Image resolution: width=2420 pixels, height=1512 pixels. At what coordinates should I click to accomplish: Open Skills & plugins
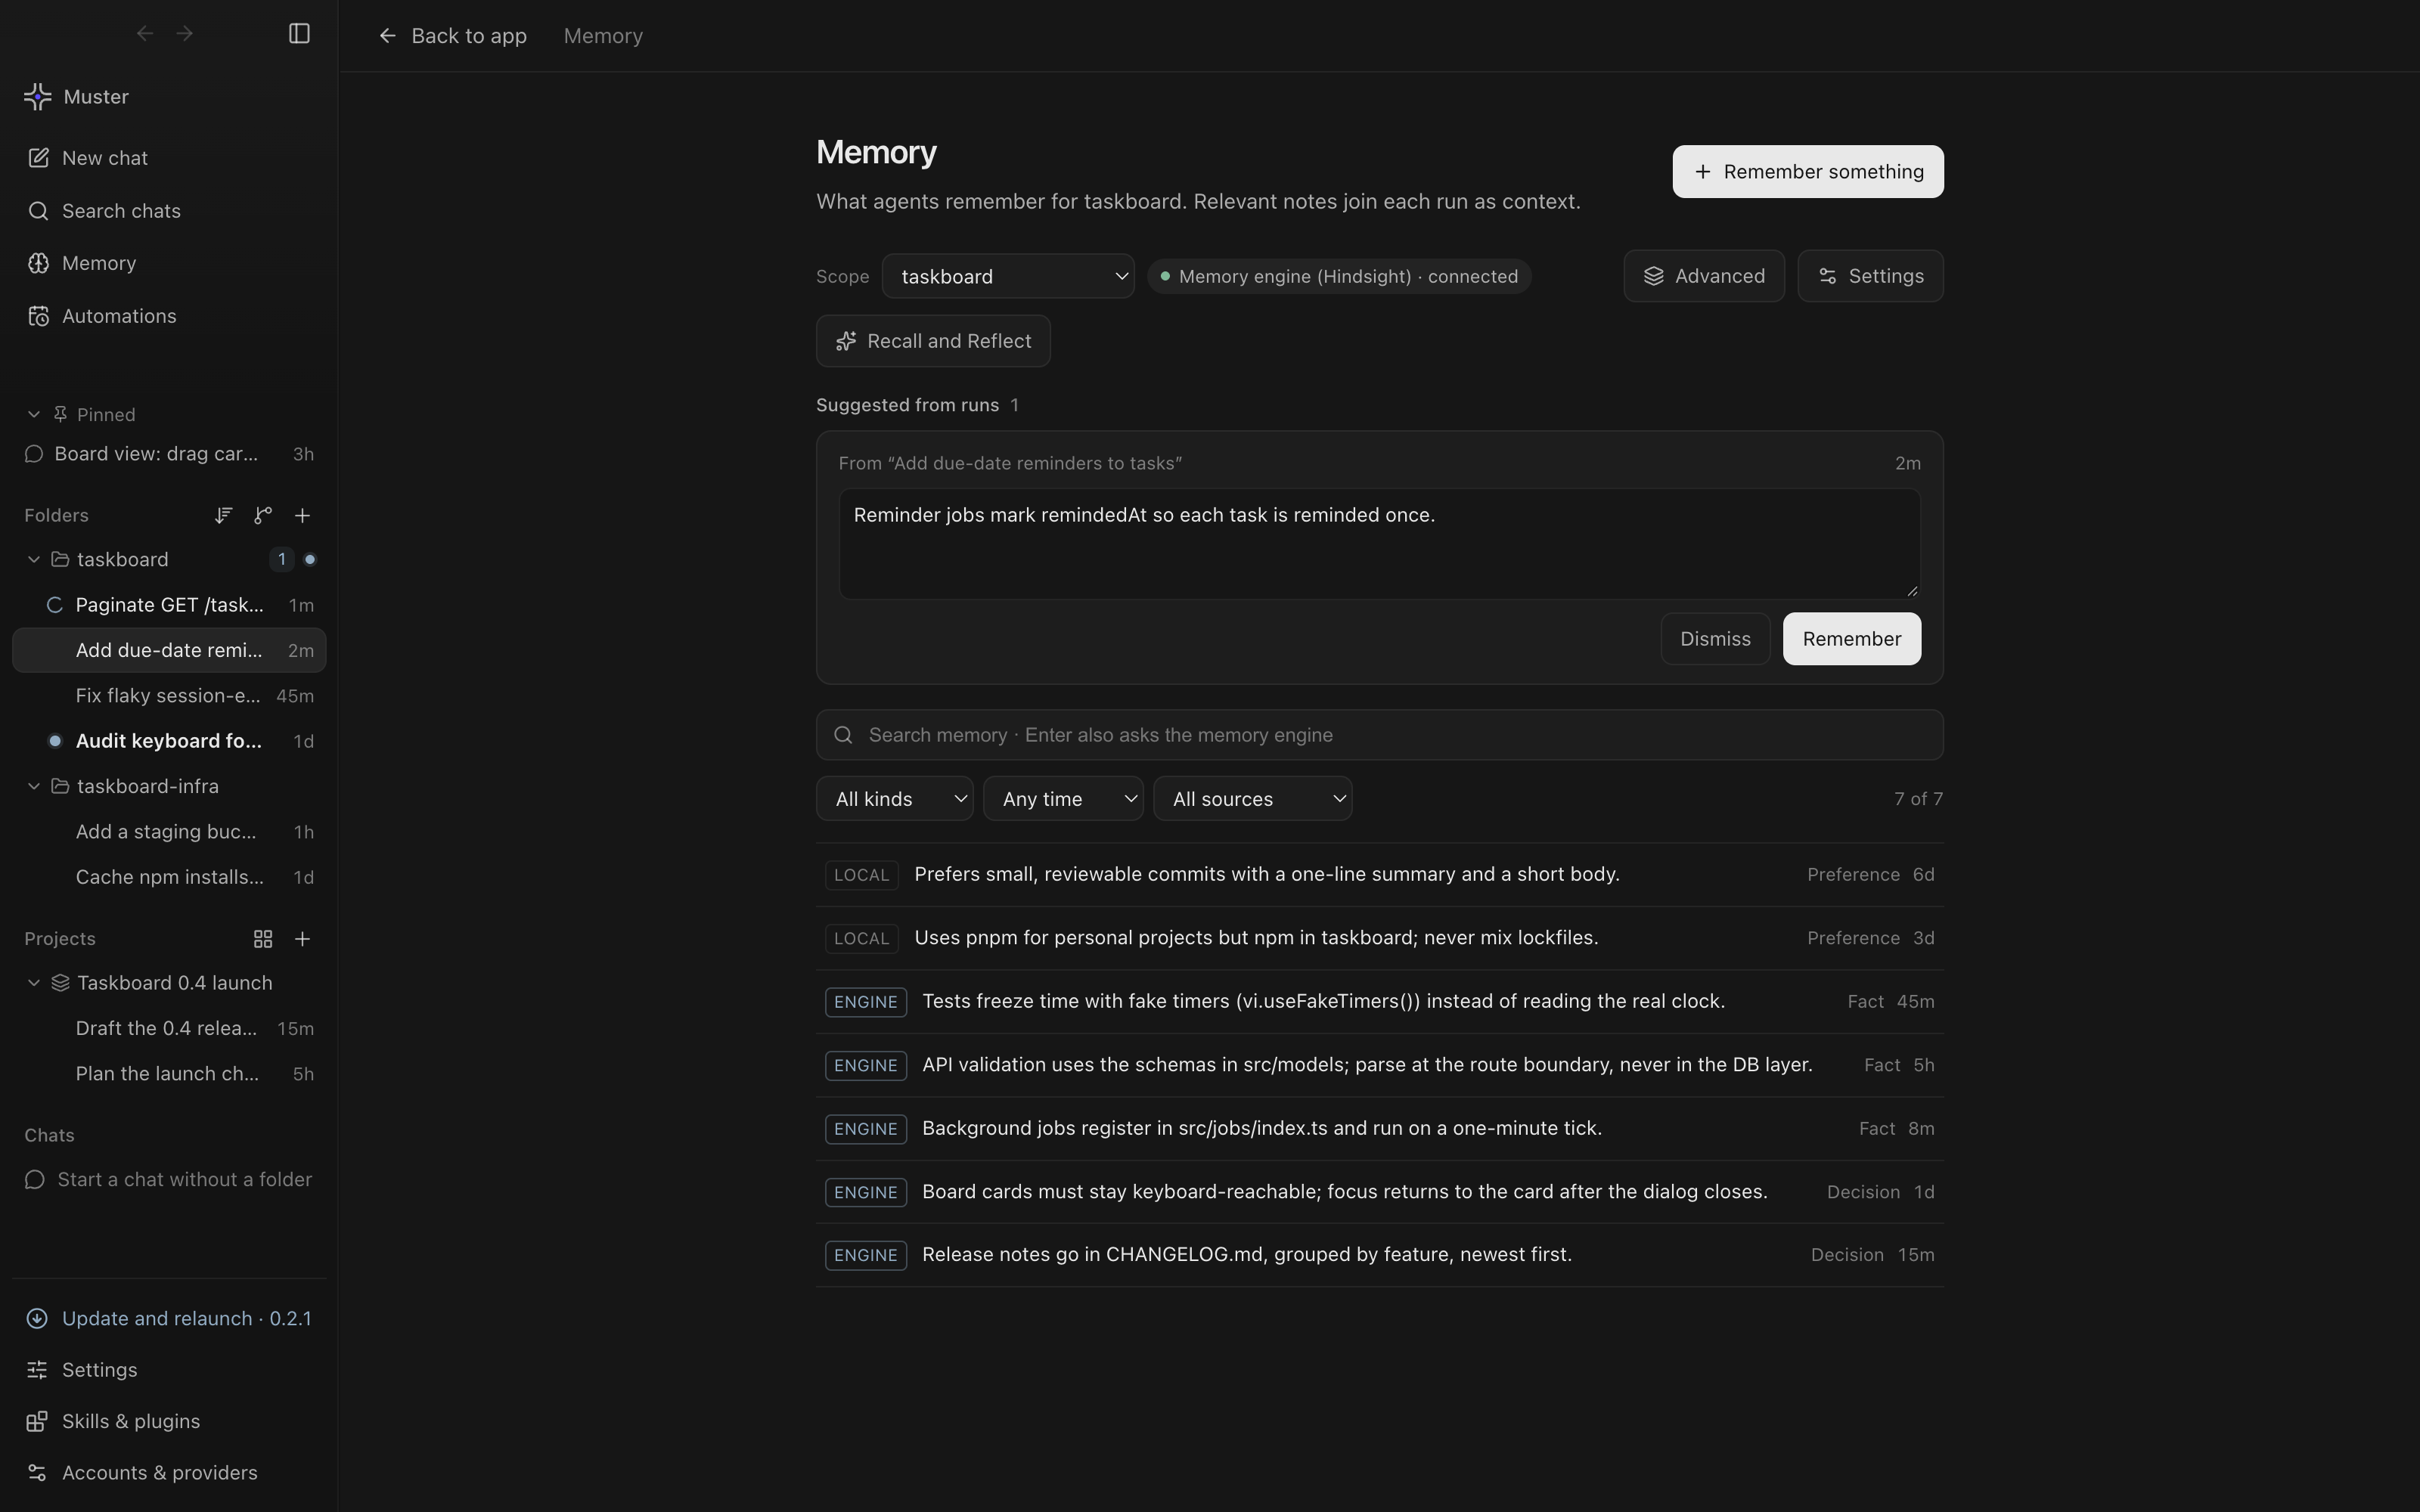[169, 1422]
